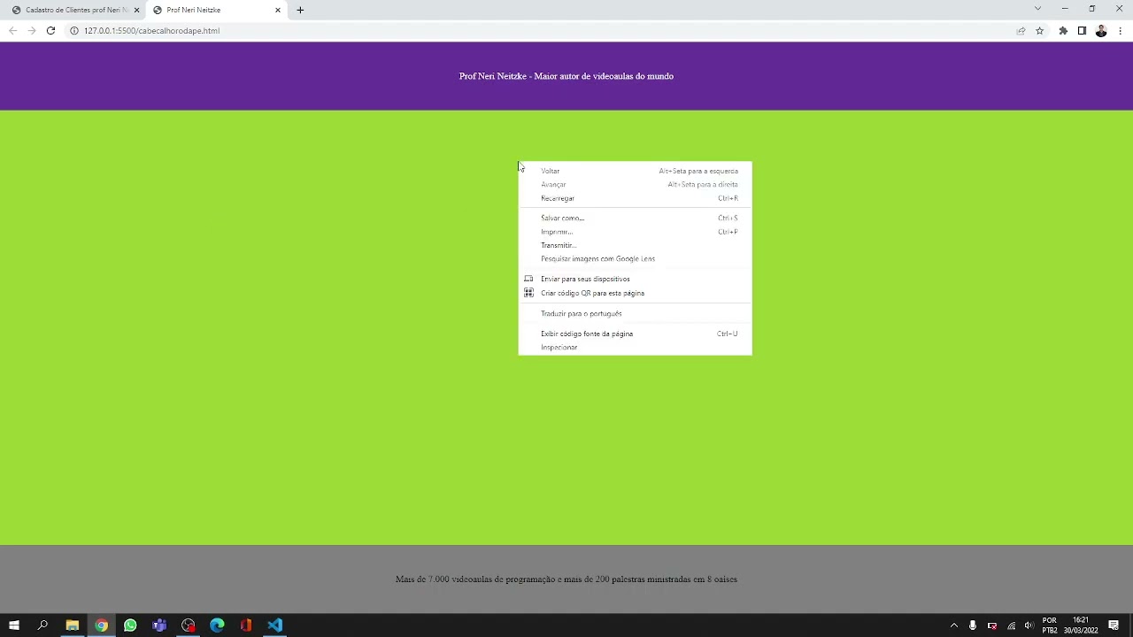Click the browser Back arrow button
This screenshot has height=637, width=1133.
click(x=12, y=30)
